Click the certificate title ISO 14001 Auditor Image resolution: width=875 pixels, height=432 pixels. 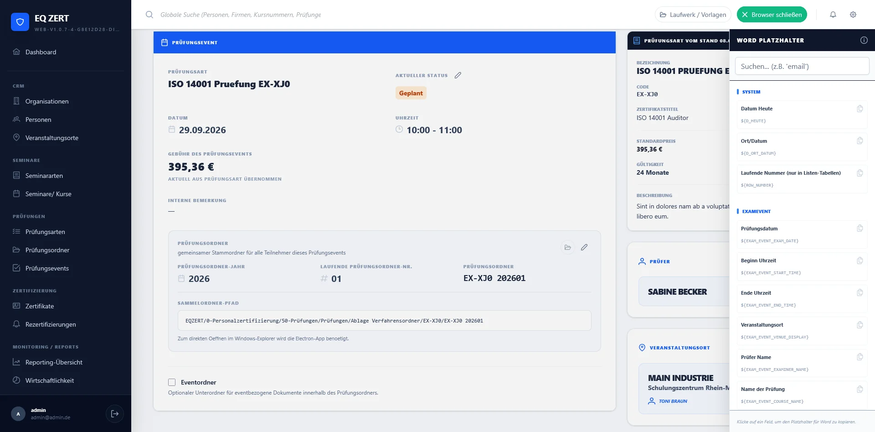(662, 118)
